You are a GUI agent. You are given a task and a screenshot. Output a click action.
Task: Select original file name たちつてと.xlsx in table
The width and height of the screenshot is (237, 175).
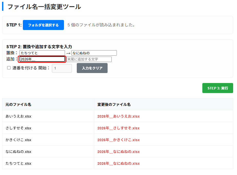point(18,163)
